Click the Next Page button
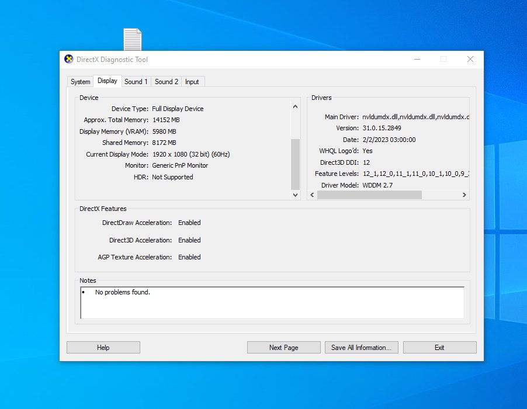 point(284,348)
